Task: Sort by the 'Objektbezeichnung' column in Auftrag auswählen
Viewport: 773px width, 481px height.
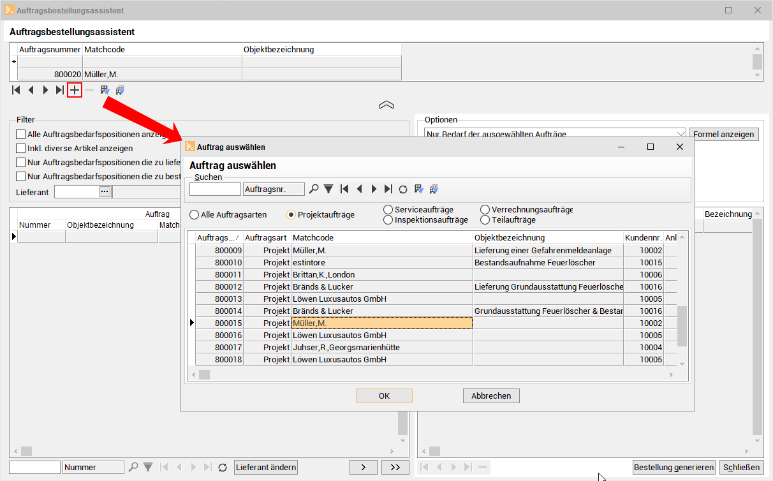Action: 548,237
